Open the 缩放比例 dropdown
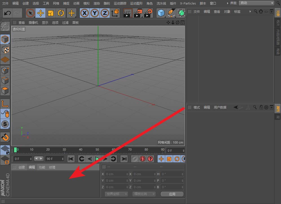The width and height of the screenshot is (281, 204). 144,194
